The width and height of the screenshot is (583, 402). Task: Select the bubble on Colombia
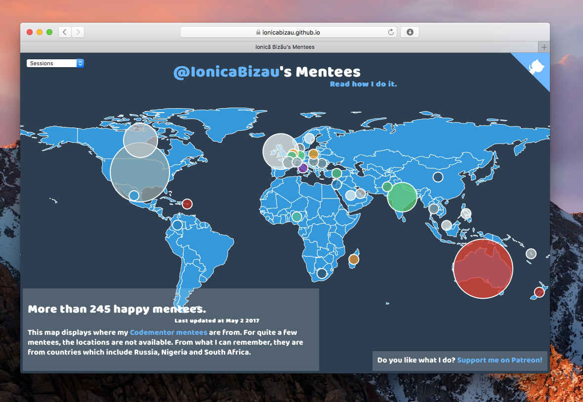click(x=177, y=225)
